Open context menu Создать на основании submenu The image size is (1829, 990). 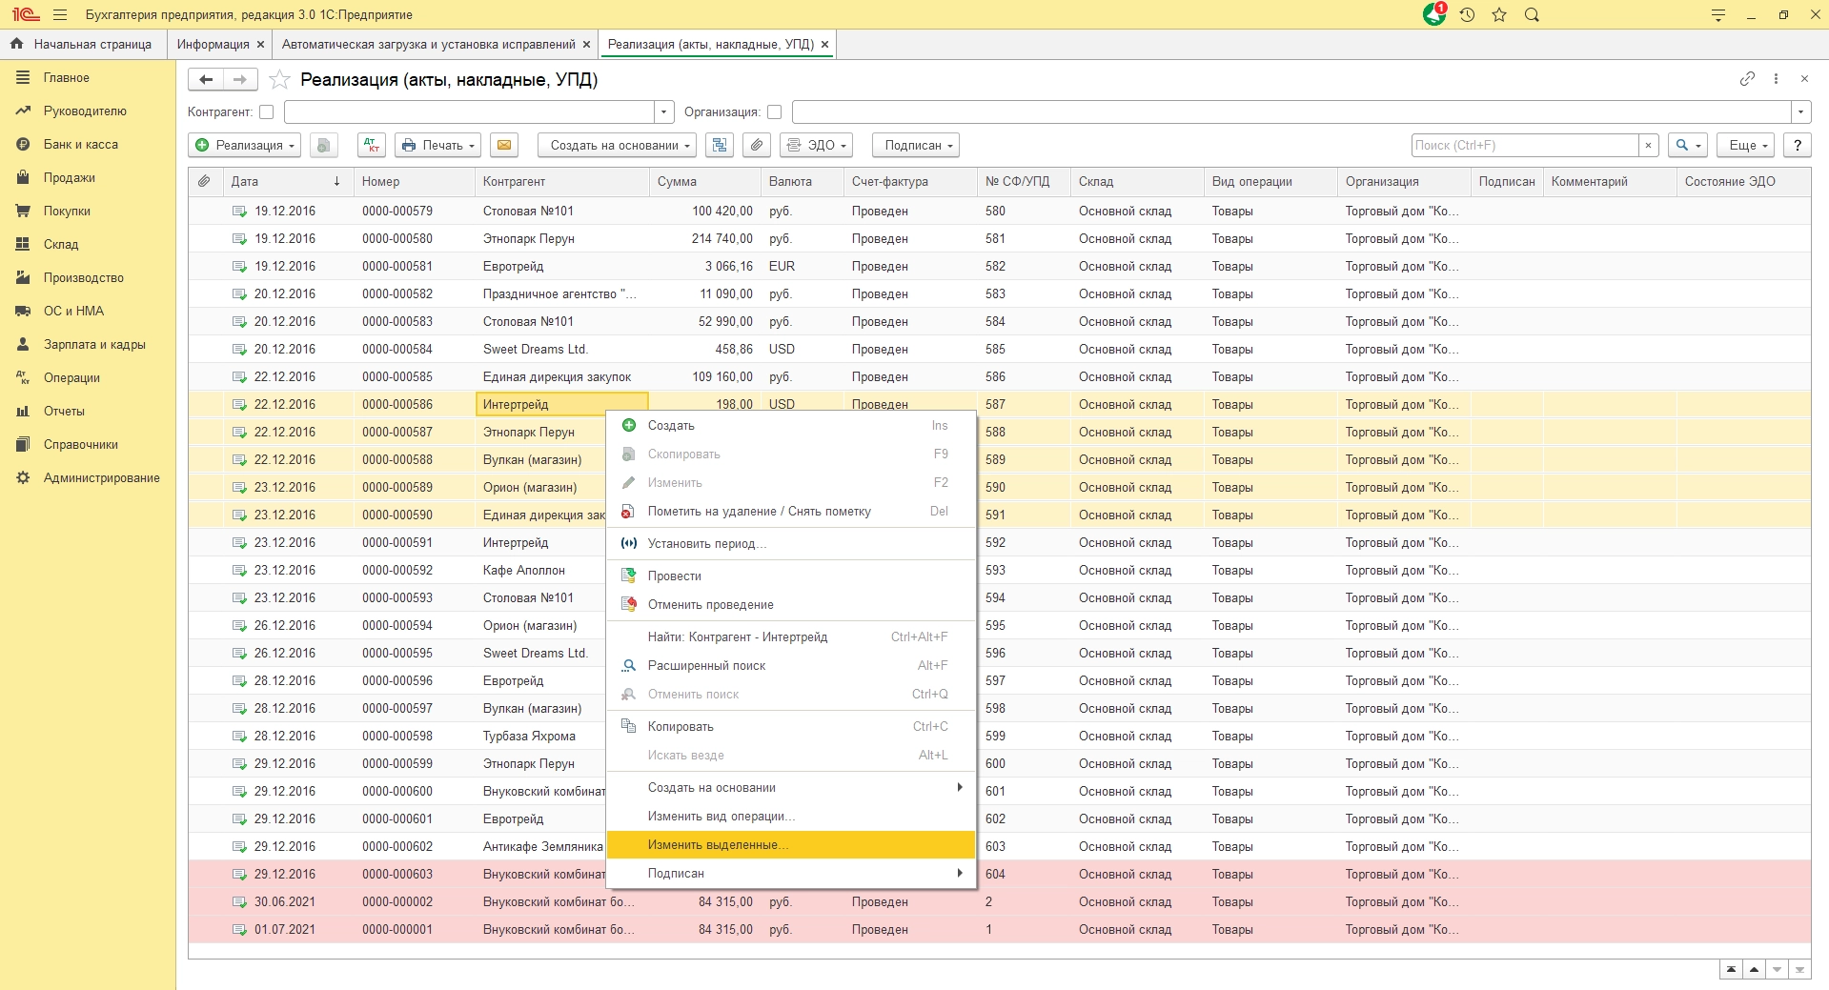click(790, 788)
